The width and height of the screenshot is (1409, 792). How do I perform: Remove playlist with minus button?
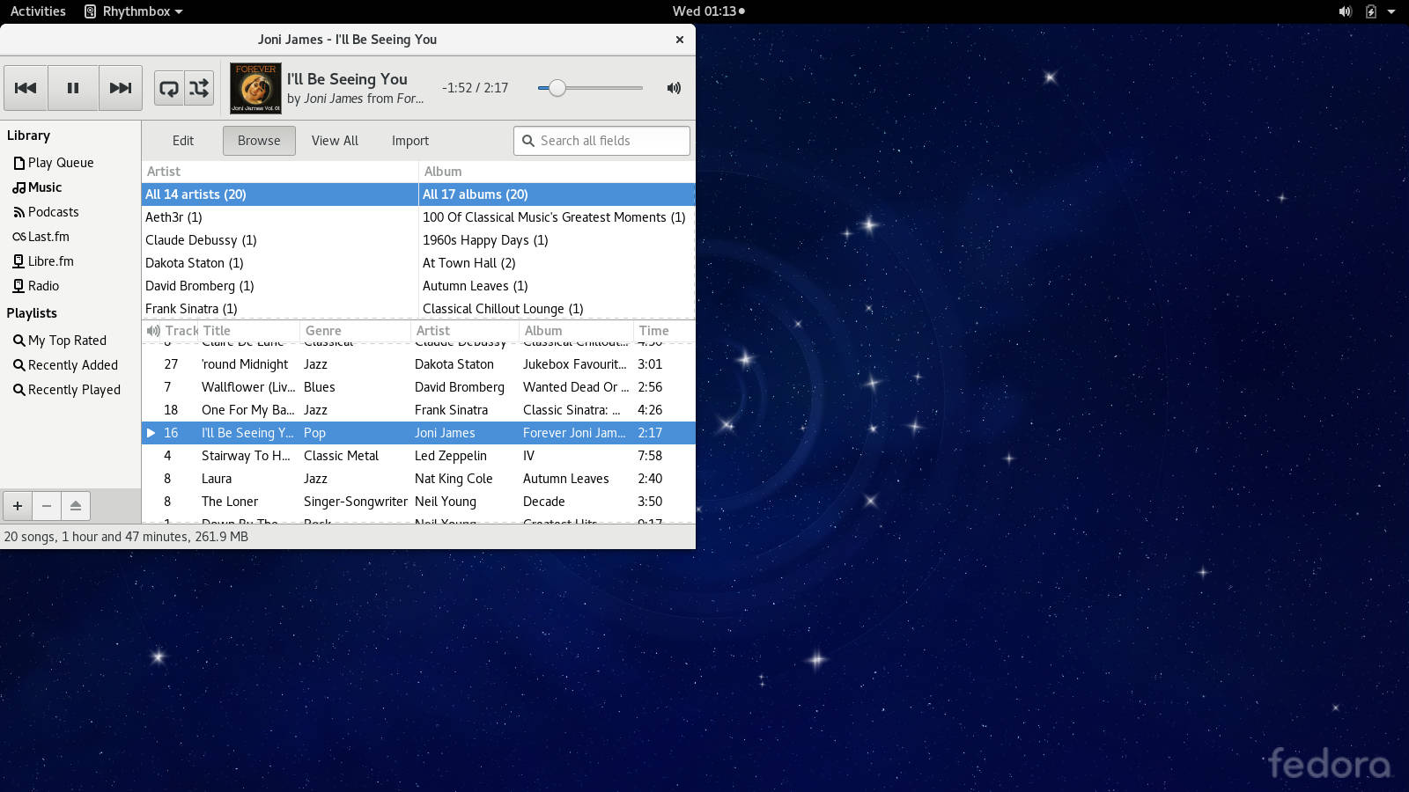tap(47, 506)
